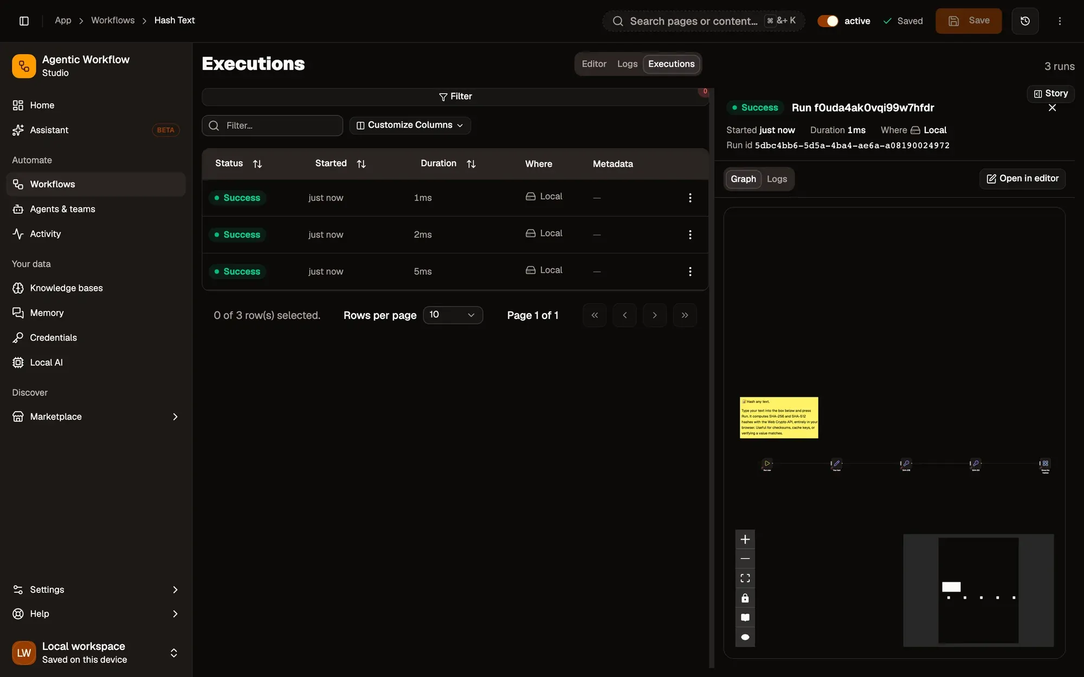Viewport: 1084px width, 677px height.
Task: Open row actions for the 5ms run
Action: (x=690, y=271)
